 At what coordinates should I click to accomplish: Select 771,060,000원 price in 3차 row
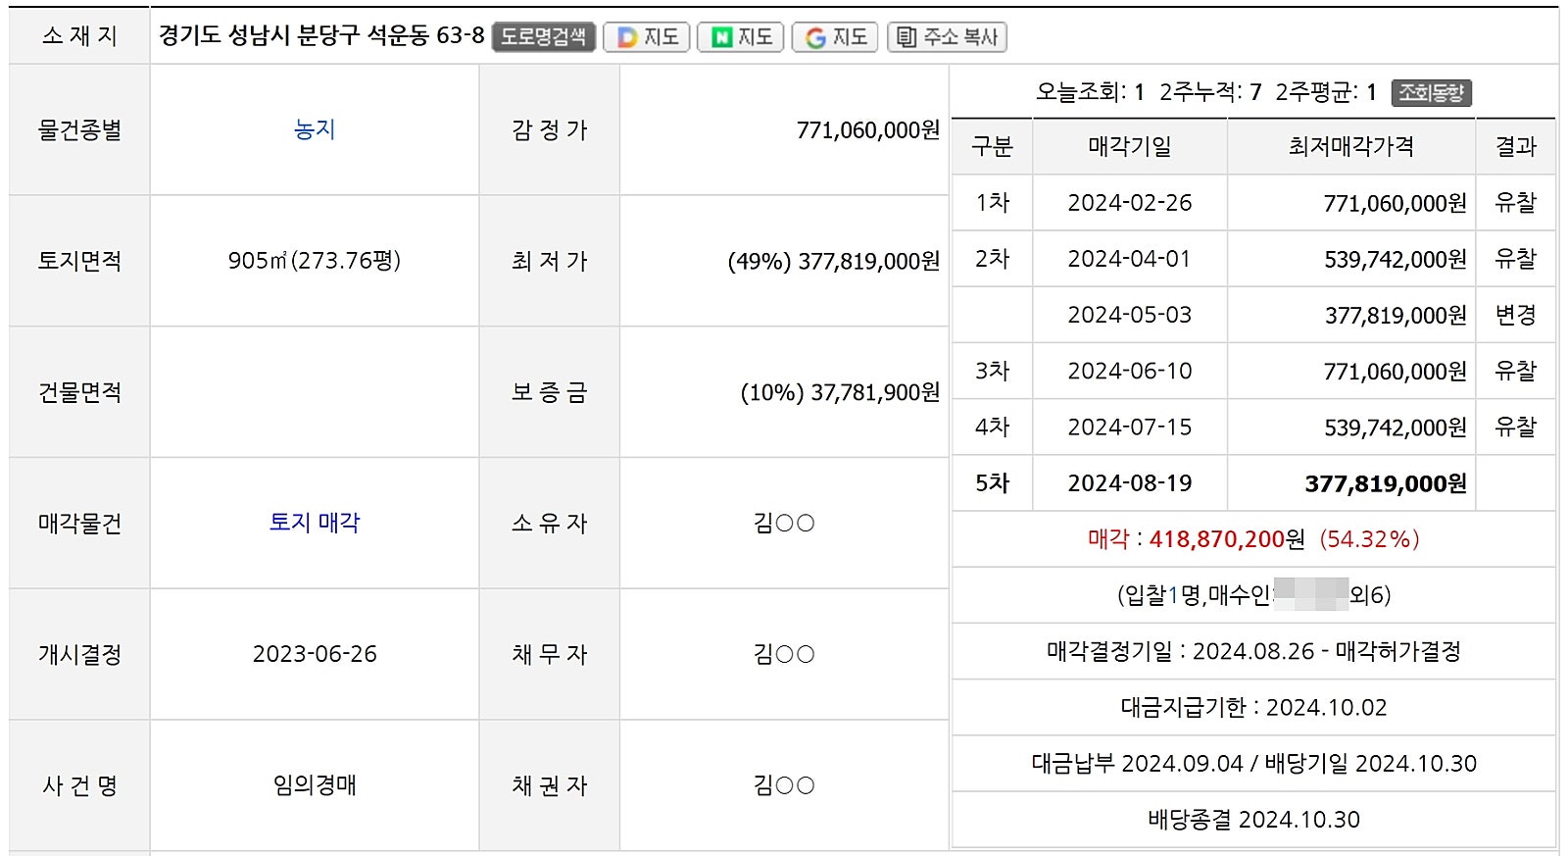coord(1396,373)
